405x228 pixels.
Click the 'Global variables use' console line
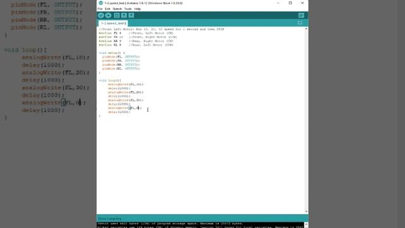[200, 227]
